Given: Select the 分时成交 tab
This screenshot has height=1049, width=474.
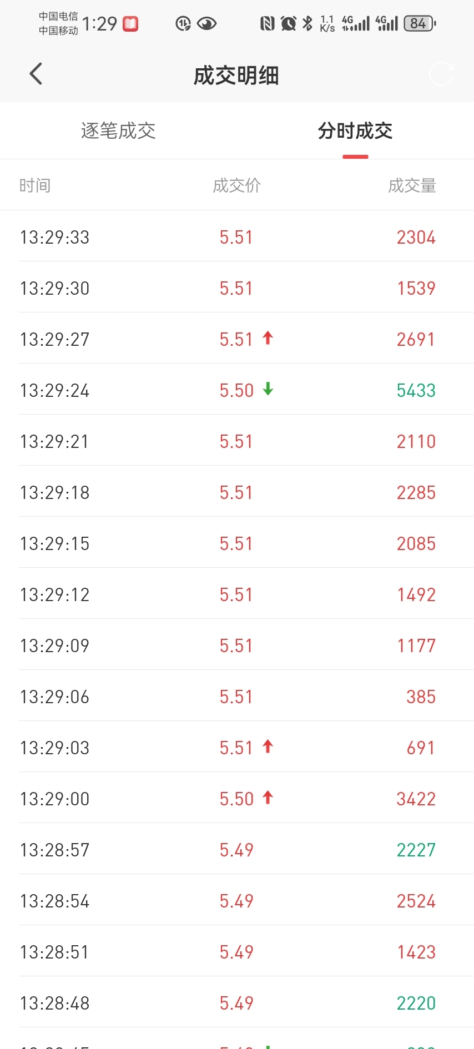Looking at the screenshot, I should pos(355,131).
